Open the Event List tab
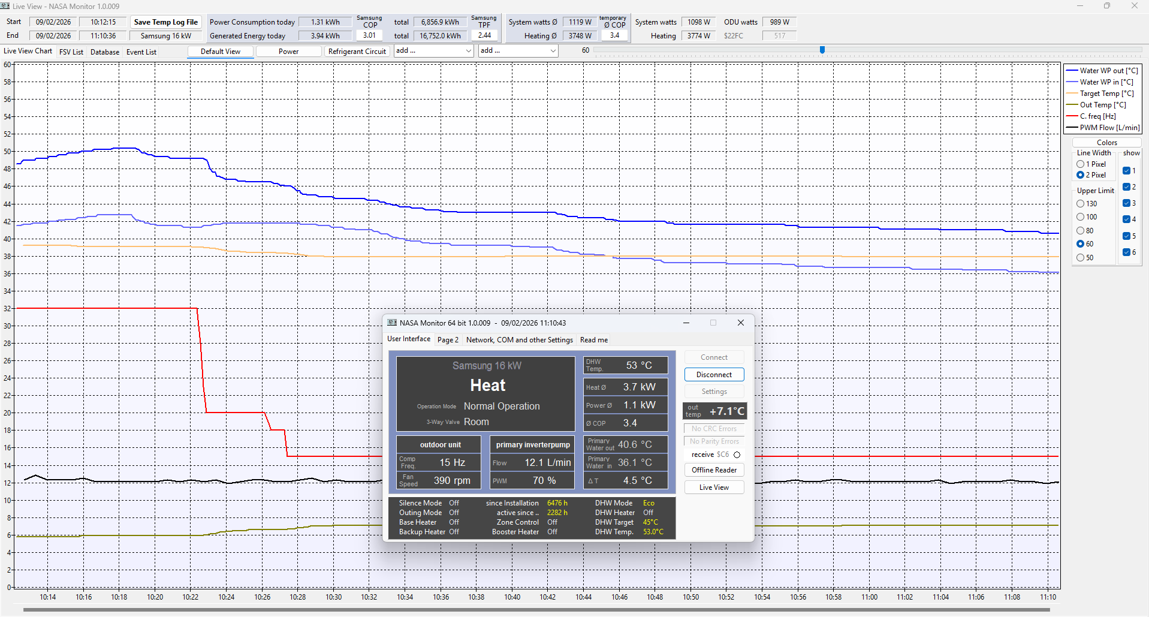 point(141,52)
